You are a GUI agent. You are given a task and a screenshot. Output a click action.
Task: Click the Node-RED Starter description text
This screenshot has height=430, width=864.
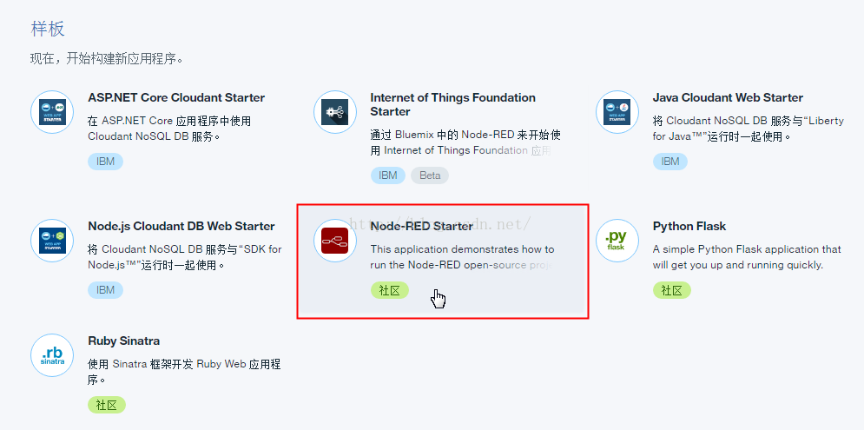click(462, 256)
